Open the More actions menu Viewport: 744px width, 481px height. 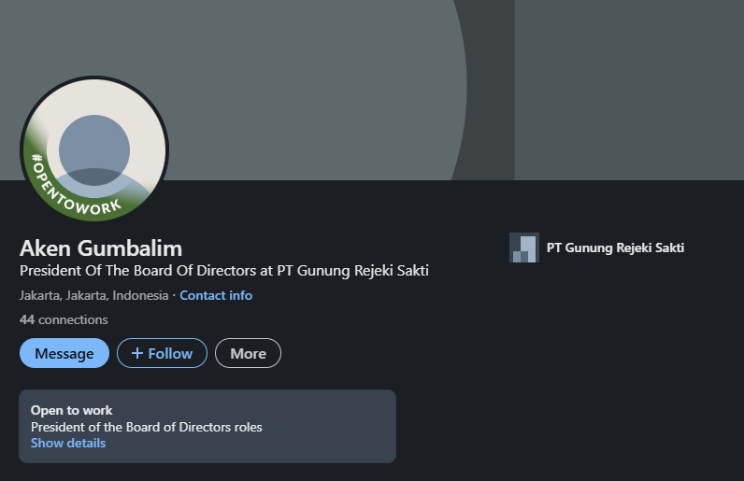pos(249,353)
